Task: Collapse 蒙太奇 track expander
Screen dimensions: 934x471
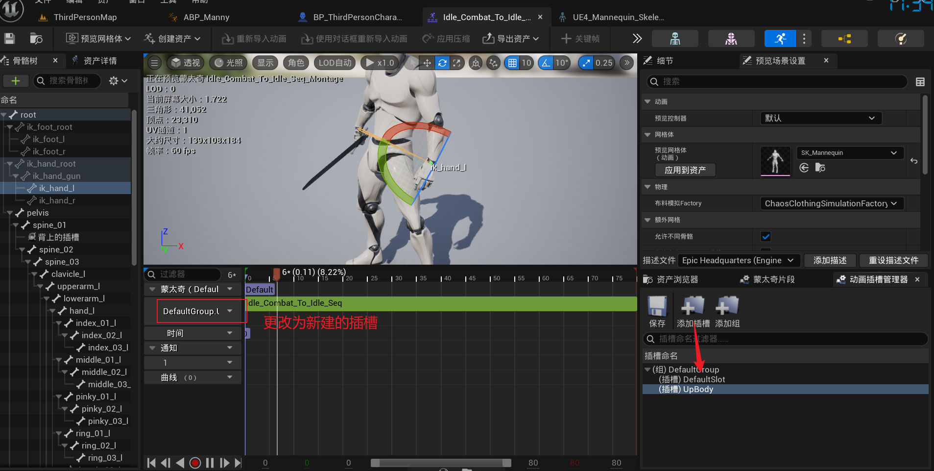Action: 152,289
